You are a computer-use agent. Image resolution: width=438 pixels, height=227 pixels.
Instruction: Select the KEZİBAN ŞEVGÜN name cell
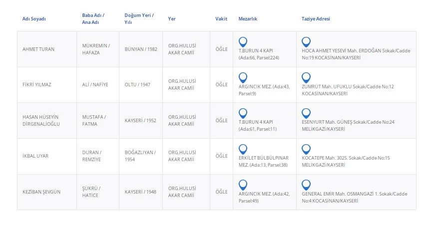click(41, 192)
